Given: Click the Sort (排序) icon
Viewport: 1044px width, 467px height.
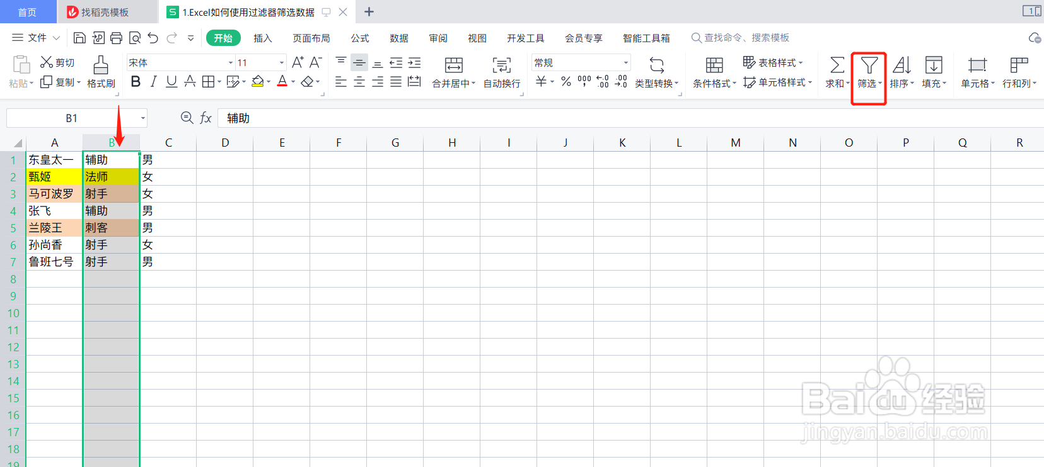Looking at the screenshot, I should [902, 65].
